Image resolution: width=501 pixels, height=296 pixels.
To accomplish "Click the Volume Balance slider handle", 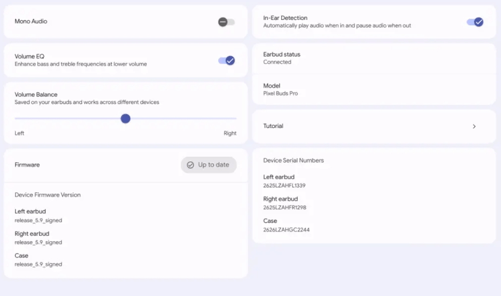I will click(125, 118).
